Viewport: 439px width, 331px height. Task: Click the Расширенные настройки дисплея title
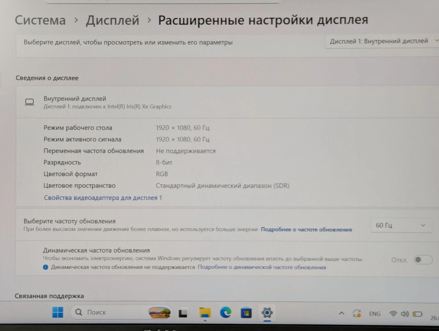(263, 20)
